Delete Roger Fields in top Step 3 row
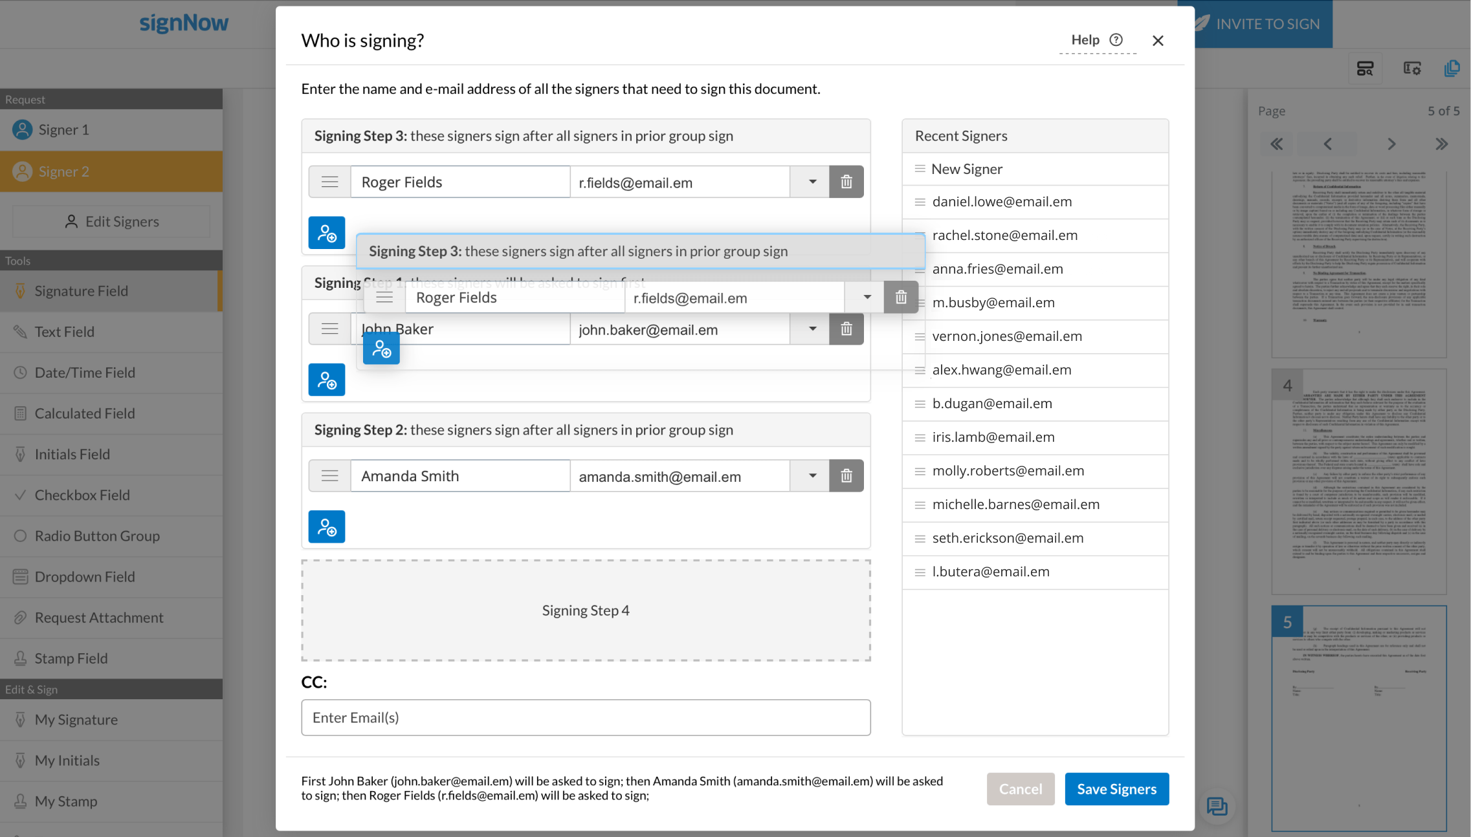The image size is (1471, 837). pos(846,182)
